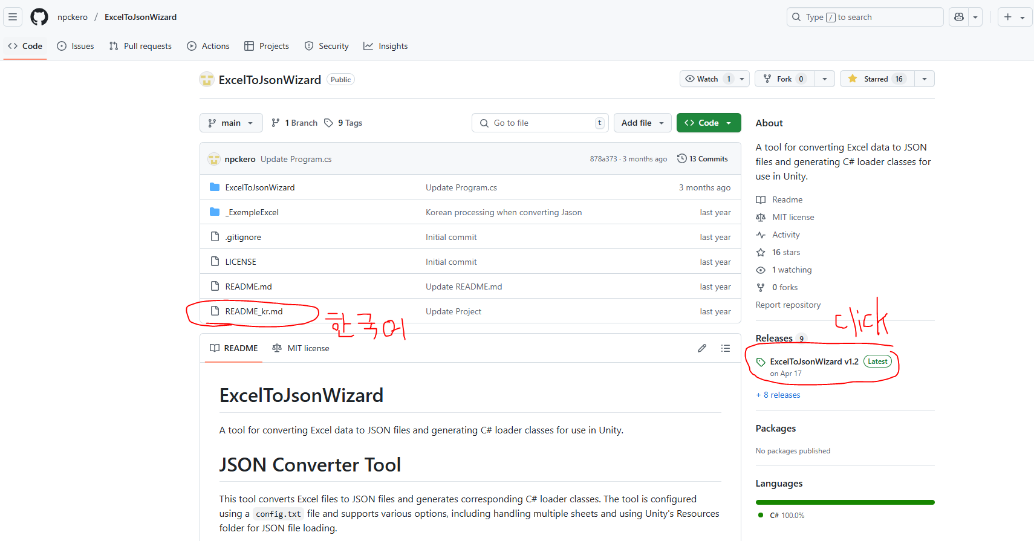Open the Update Project commit link
Viewport: 1034px width, 541px height.
454,311
